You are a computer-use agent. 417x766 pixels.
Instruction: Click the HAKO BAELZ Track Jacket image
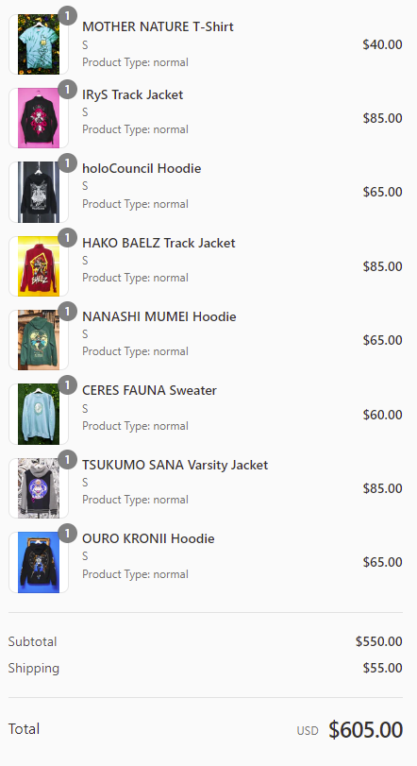tap(39, 266)
